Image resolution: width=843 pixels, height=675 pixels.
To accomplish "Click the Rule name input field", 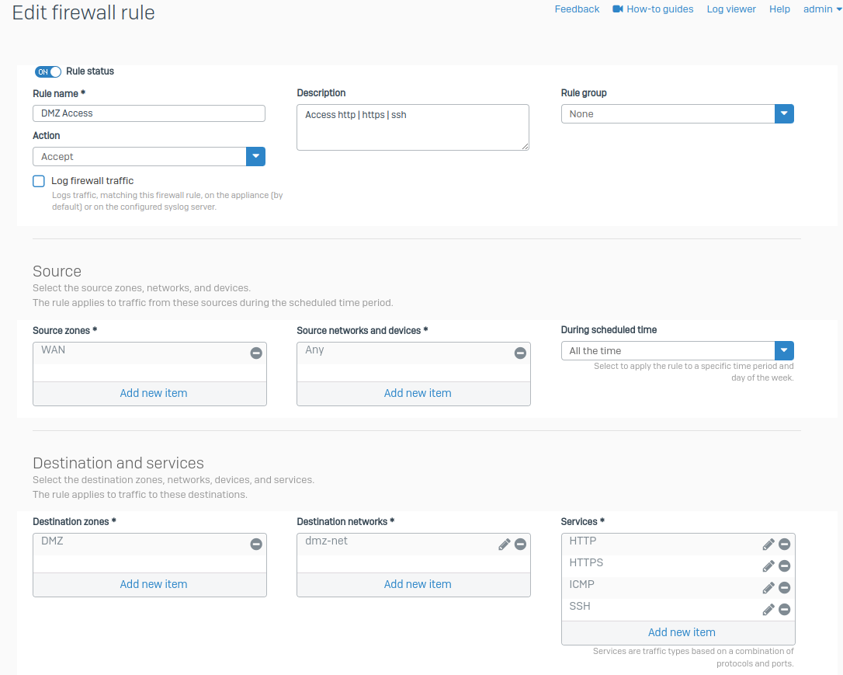I will (x=149, y=113).
